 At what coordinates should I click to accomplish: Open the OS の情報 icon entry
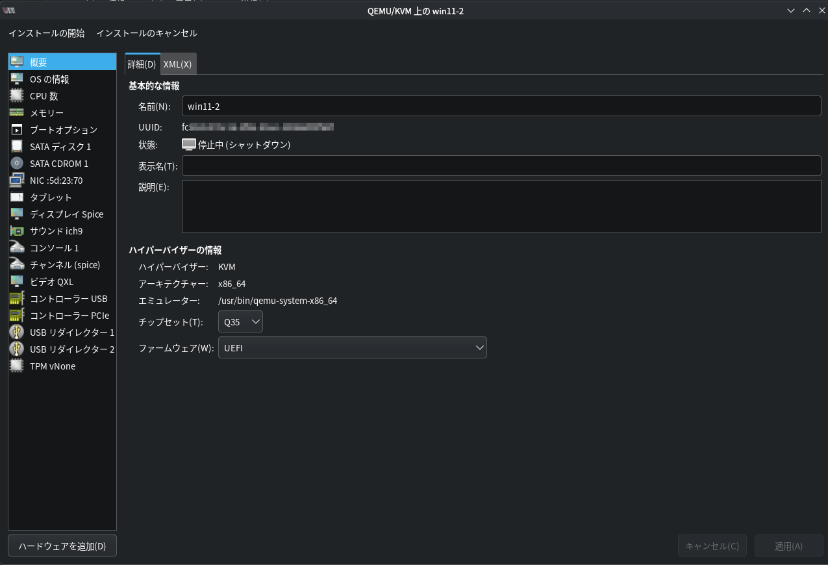[x=17, y=79]
